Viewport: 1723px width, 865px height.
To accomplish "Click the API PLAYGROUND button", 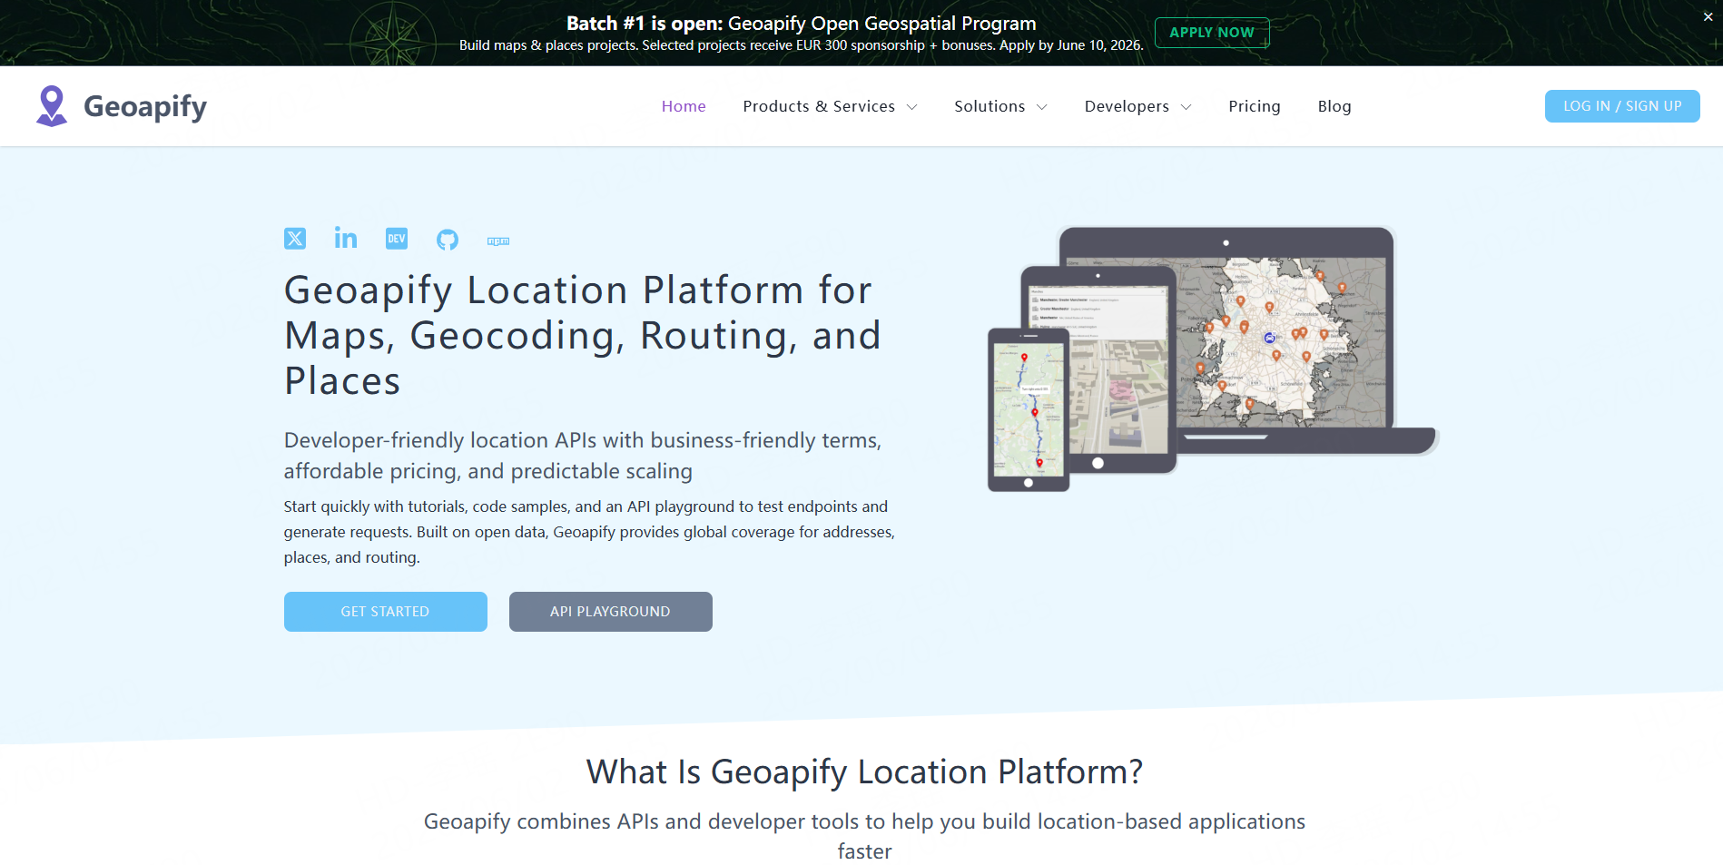I will (611, 612).
